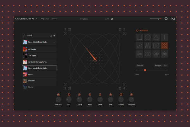Image resolution: width=190 pixels, height=127 pixels.
Task: Click the capture bracket icon under corner 2
Action: click(x=124, y=34)
